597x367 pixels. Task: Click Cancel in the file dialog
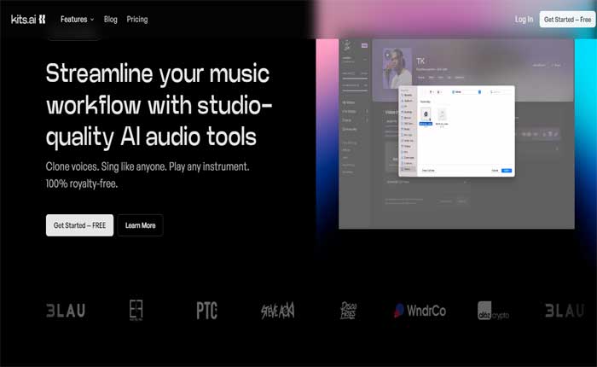(495, 171)
